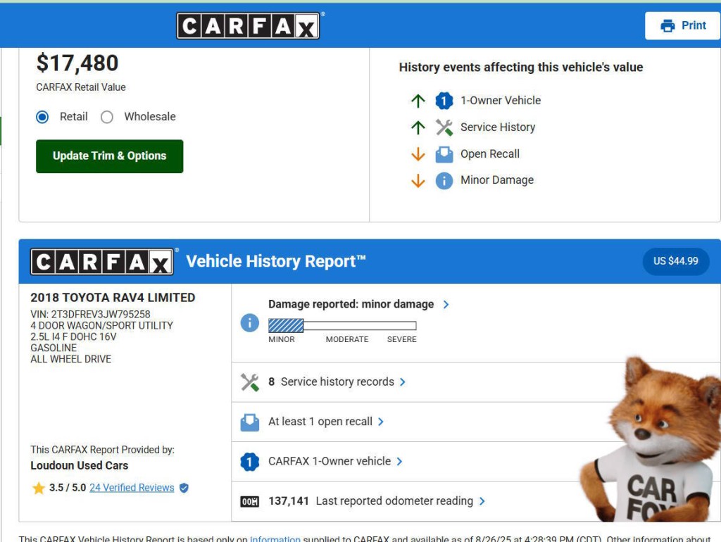Click the At least 1 open recall text
The height and width of the screenshot is (542, 721).
click(x=320, y=422)
